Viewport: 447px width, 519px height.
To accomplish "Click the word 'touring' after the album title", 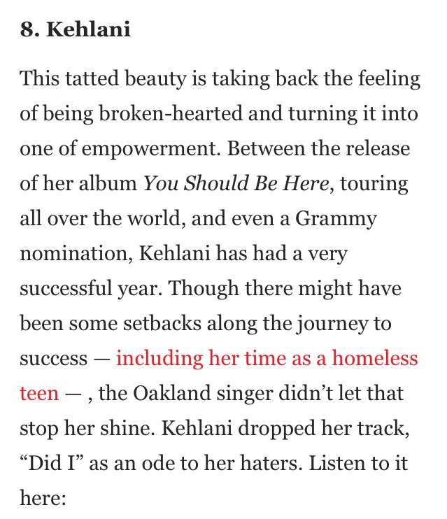I will (374, 185).
